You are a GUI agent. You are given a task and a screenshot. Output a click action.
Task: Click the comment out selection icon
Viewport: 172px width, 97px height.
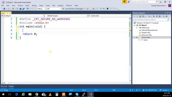(101, 9)
